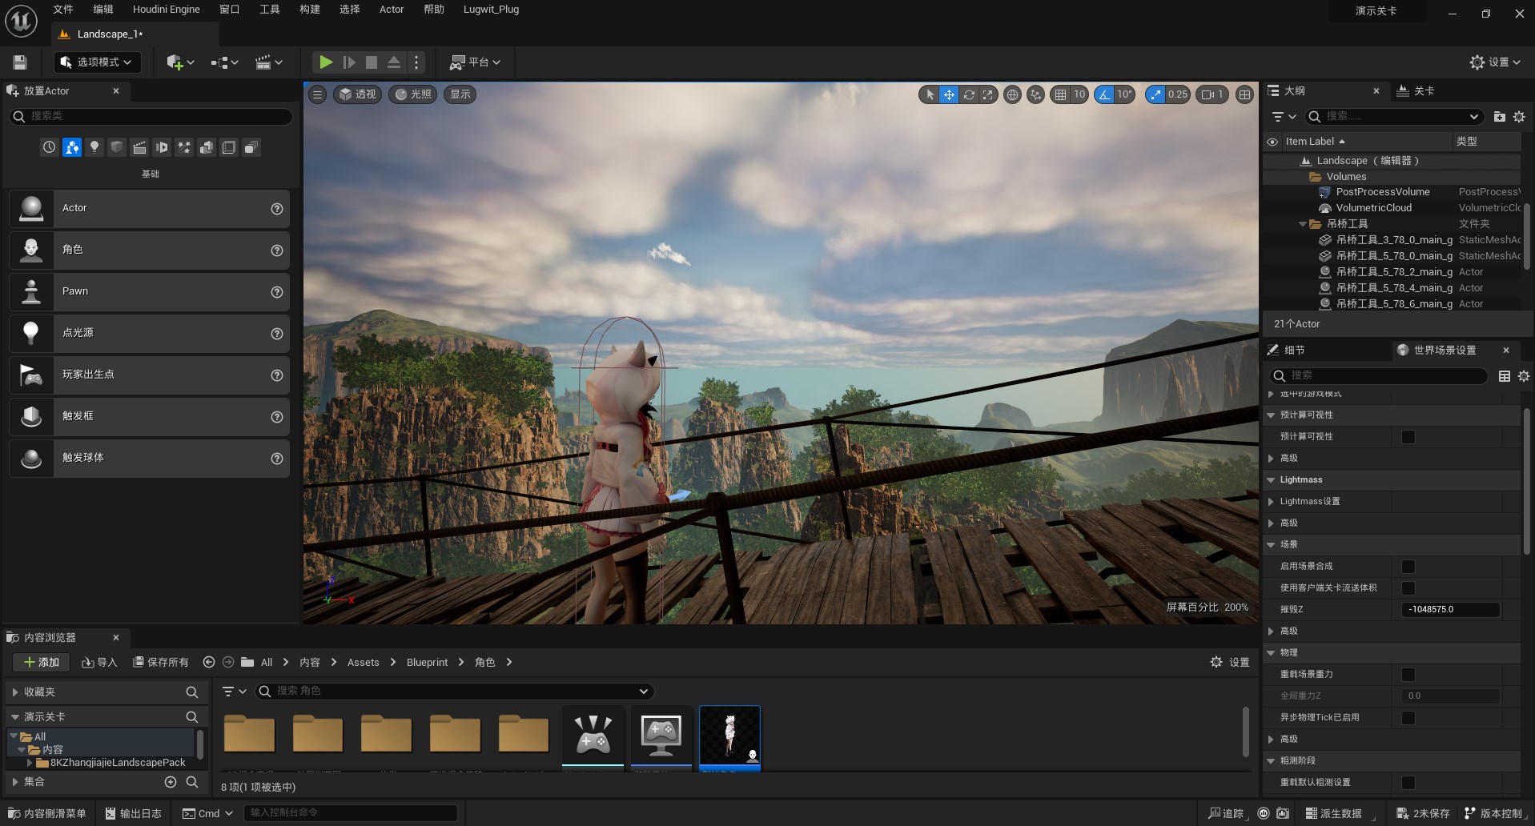Viewport: 1535px width, 826px height.
Task: Collapse the 物理 physics section
Action: pos(1271,653)
